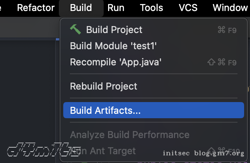Click the ⇧⌘F9 shortcut hint beside Recompile
Viewport: 250px width, 163px height.
(x=222, y=62)
